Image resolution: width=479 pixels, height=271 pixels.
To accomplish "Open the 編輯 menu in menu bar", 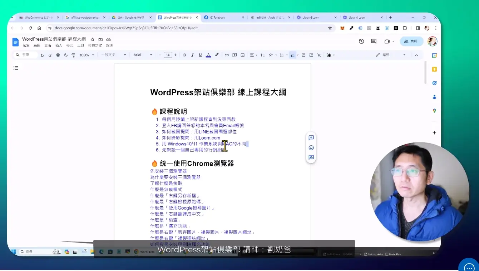I will click(x=37, y=46).
